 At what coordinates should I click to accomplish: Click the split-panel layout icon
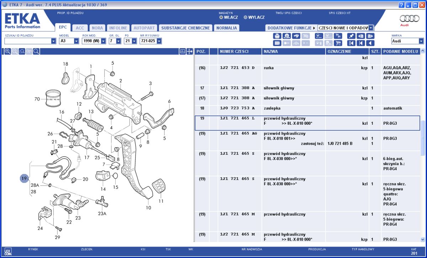(182, 52)
